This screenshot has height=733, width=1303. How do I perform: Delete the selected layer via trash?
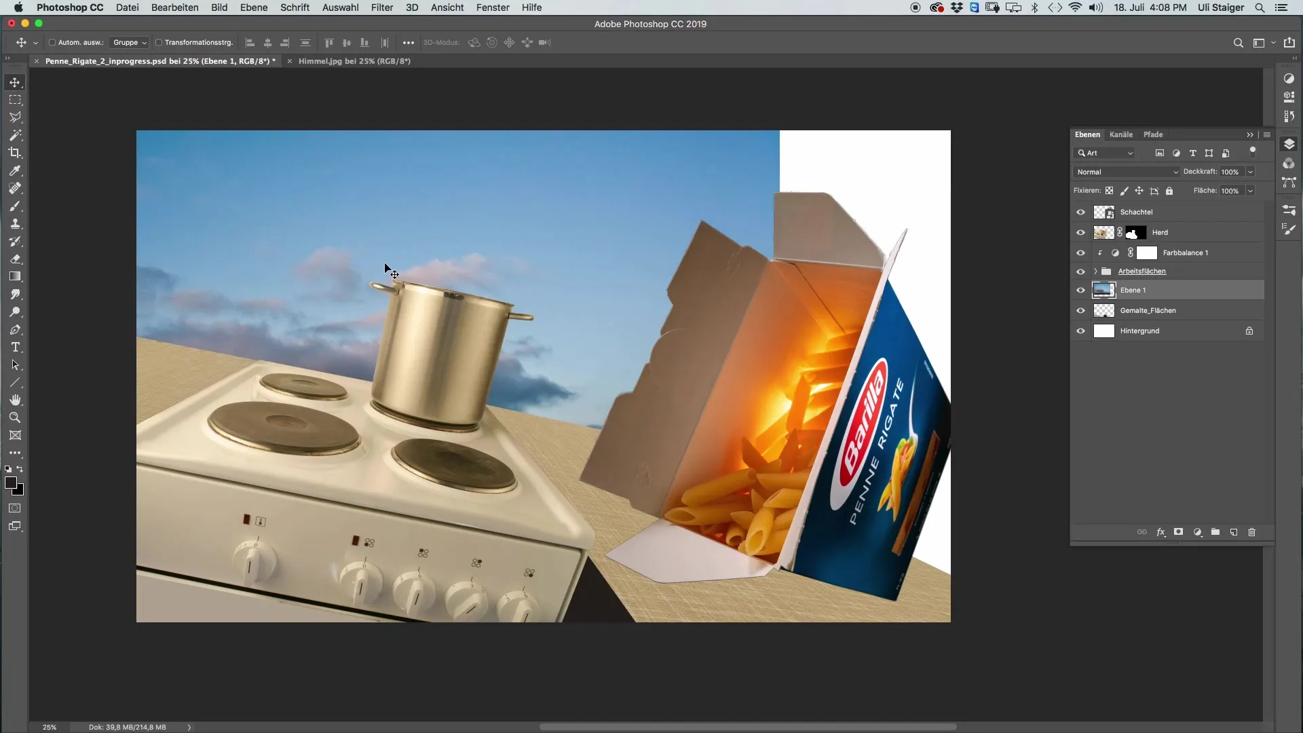point(1252,532)
